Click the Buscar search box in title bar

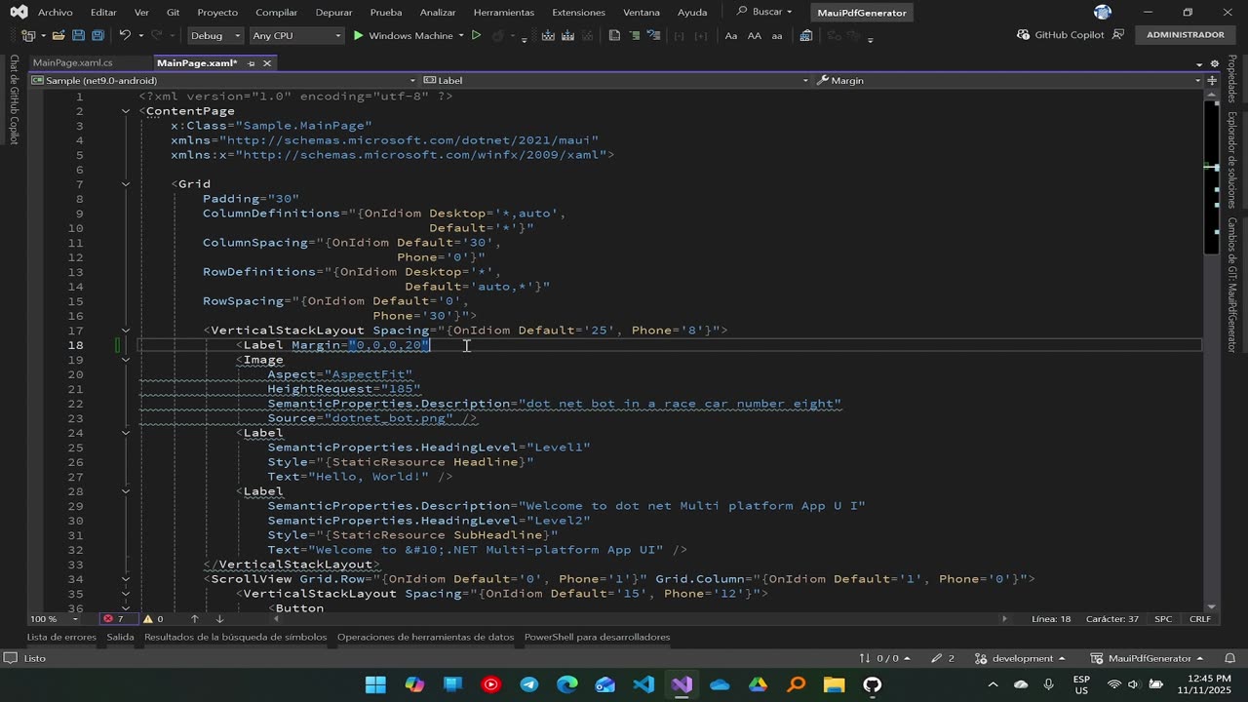click(764, 12)
